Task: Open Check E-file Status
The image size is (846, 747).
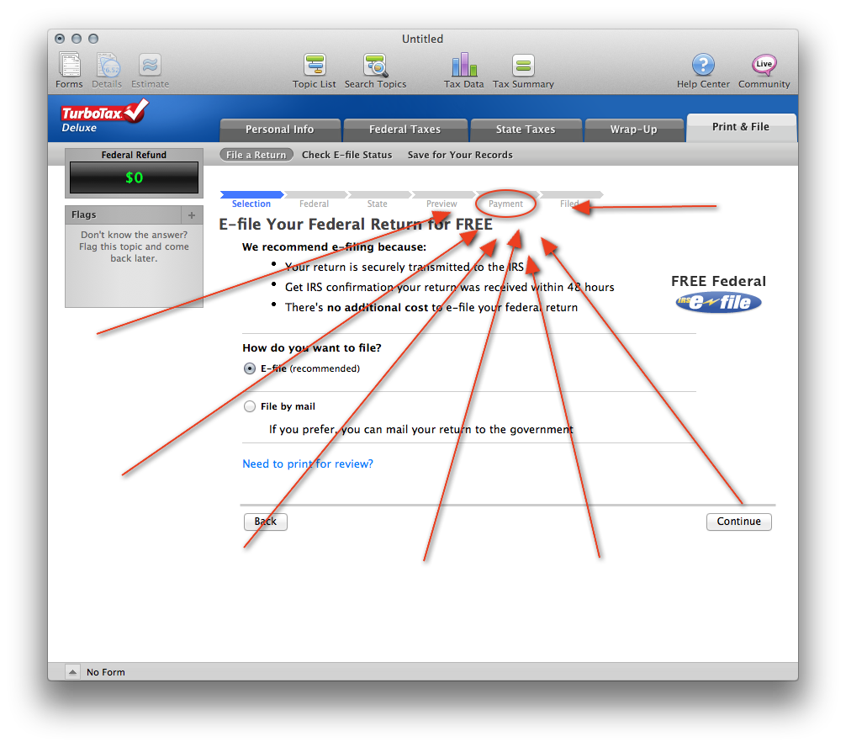Action: coord(347,155)
